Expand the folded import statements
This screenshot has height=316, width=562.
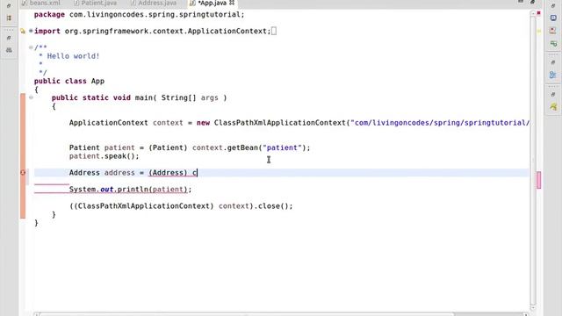(x=31, y=32)
